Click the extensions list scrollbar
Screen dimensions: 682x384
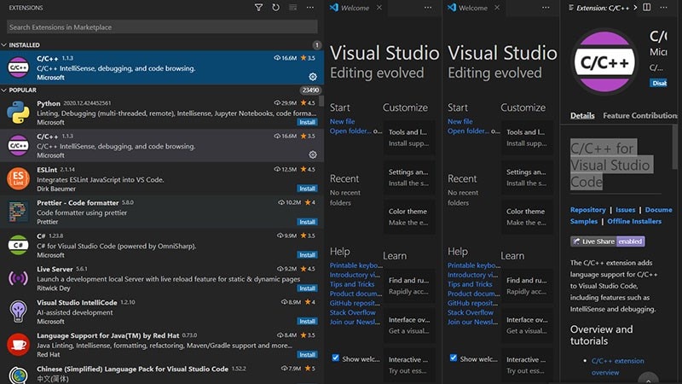click(x=321, y=101)
